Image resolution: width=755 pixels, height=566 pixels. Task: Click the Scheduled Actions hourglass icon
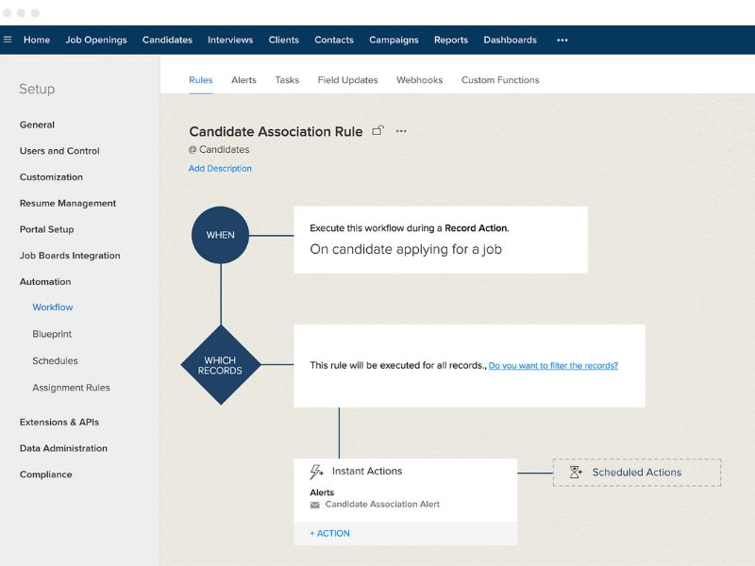pos(576,473)
